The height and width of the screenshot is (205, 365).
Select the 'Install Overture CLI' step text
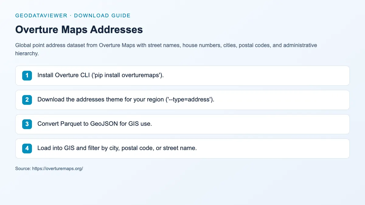point(101,75)
